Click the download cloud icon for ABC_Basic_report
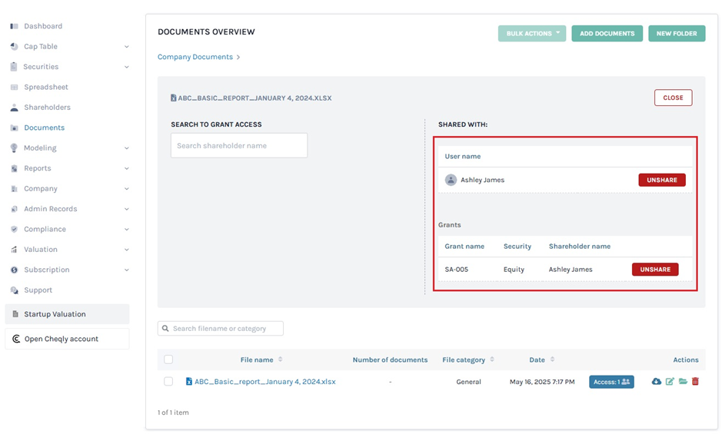Viewport: 722px width, 434px height. coord(656,382)
